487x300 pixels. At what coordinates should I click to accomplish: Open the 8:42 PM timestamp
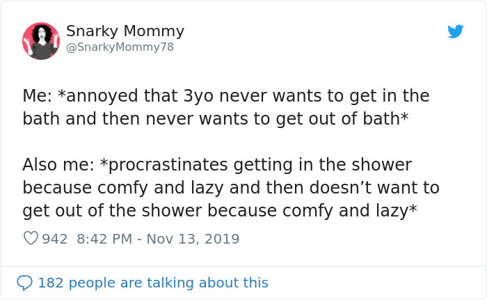click(x=103, y=239)
